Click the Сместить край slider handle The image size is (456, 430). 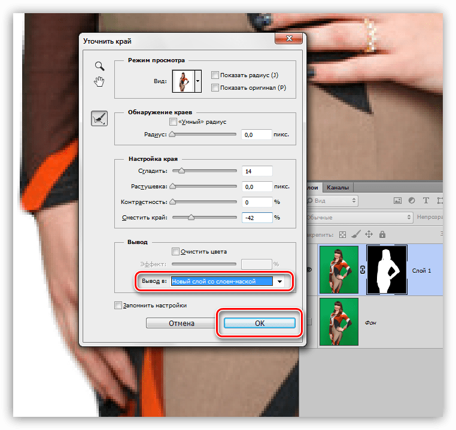191,218
